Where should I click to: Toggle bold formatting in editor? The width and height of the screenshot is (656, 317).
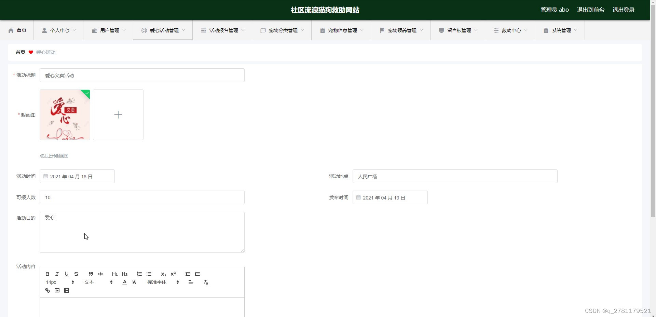point(47,274)
